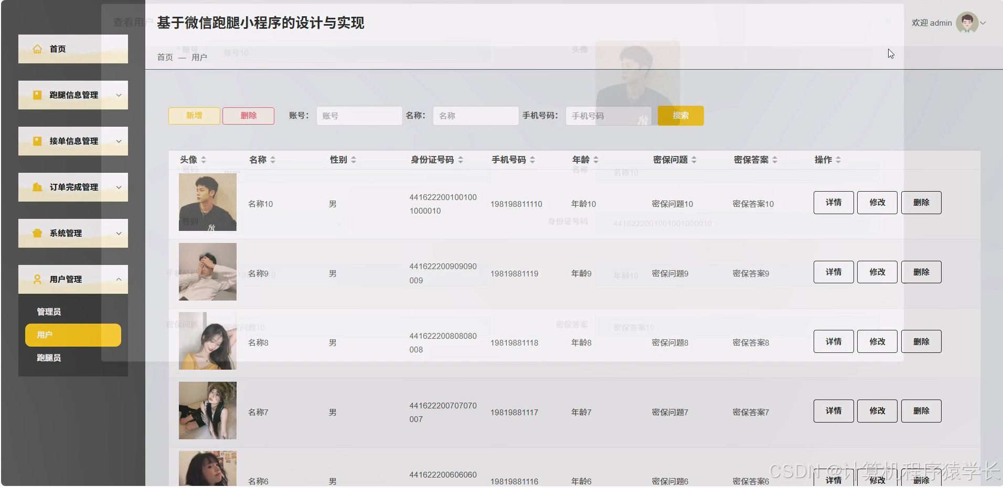1003x488 pixels.
Task: Expand 系统管理 menu chevron
Action: [119, 234]
